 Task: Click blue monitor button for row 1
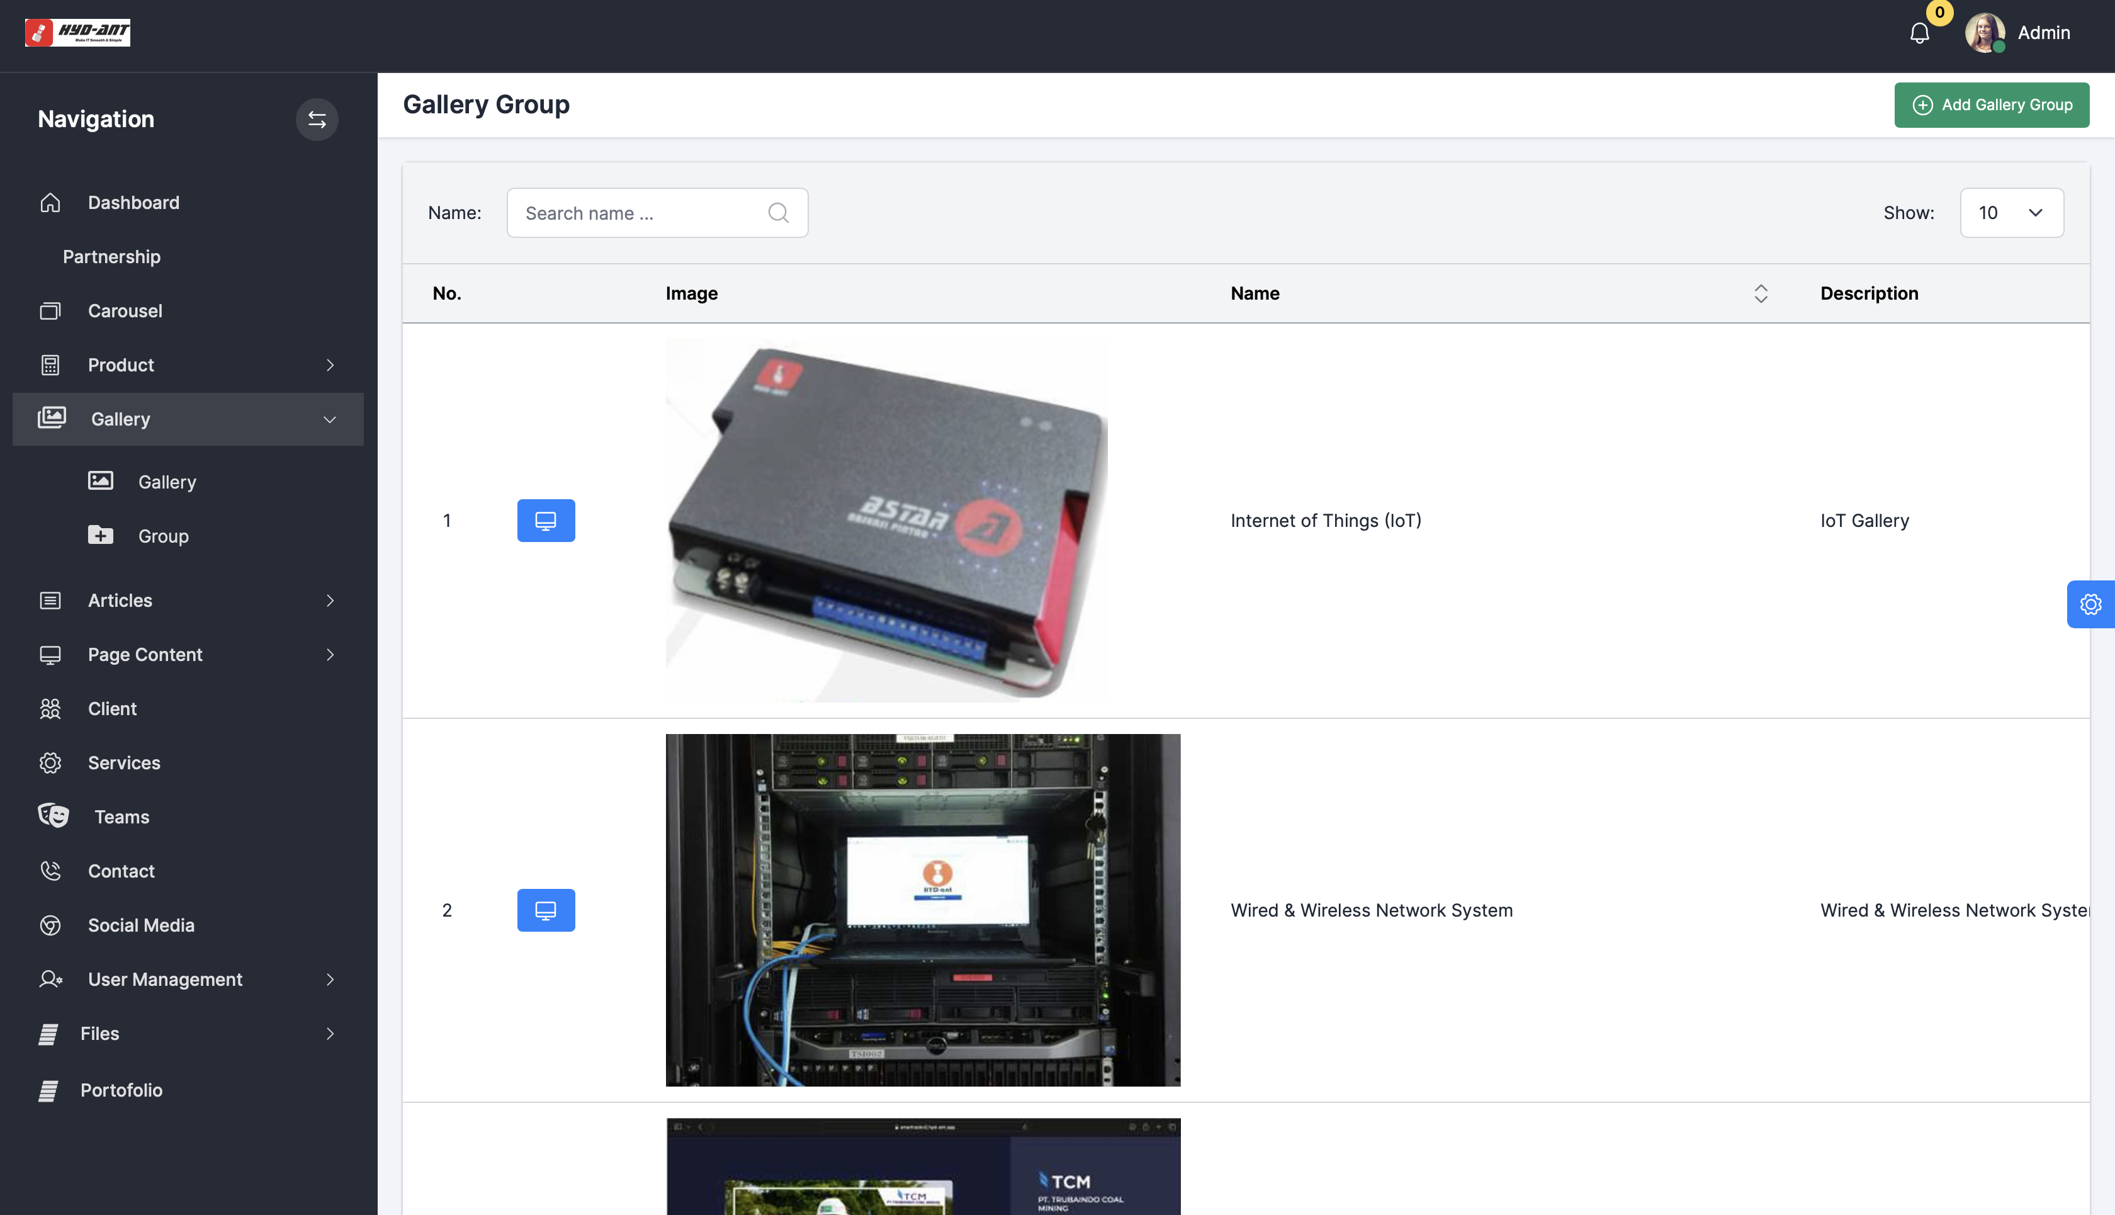(546, 521)
